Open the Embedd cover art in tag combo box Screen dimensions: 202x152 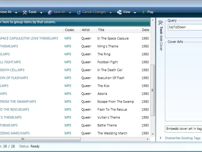pyautogui.click(x=184, y=129)
